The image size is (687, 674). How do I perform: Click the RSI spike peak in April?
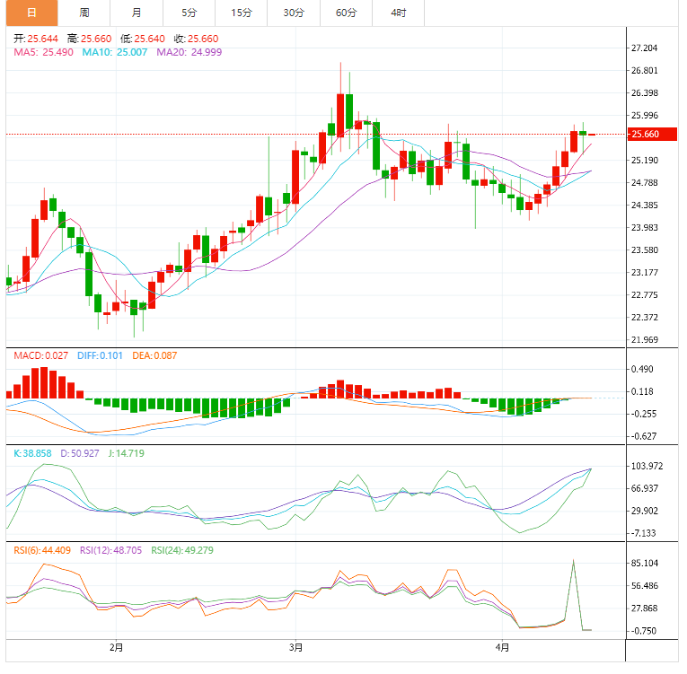(573, 560)
